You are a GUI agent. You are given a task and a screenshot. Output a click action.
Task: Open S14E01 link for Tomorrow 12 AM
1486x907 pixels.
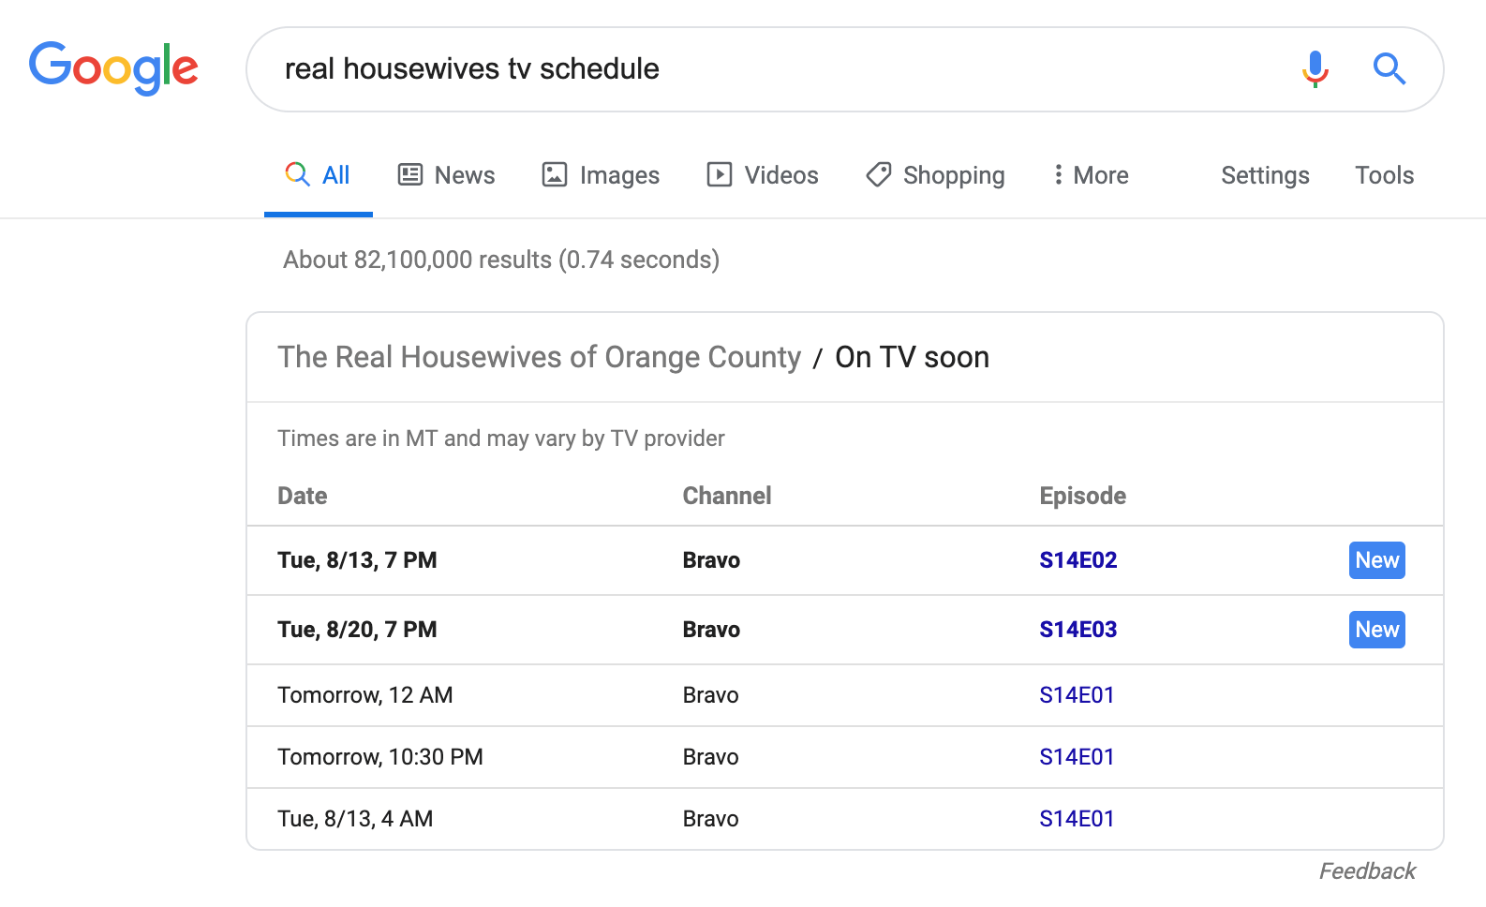tap(1077, 695)
